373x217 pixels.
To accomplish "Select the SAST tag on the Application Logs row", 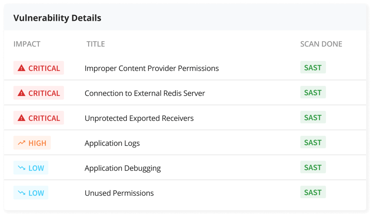I will [x=313, y=142].
